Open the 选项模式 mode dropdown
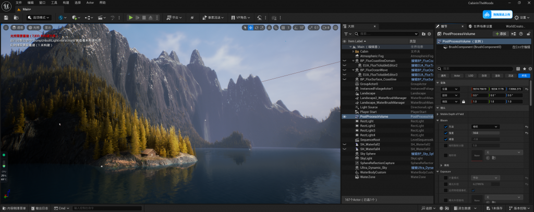Image resolution: width=534 pixels, height=212 pixels. pyautogui.click(x=39, y=17)
